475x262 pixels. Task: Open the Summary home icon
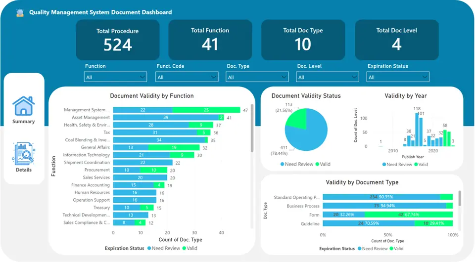(23, 106)
